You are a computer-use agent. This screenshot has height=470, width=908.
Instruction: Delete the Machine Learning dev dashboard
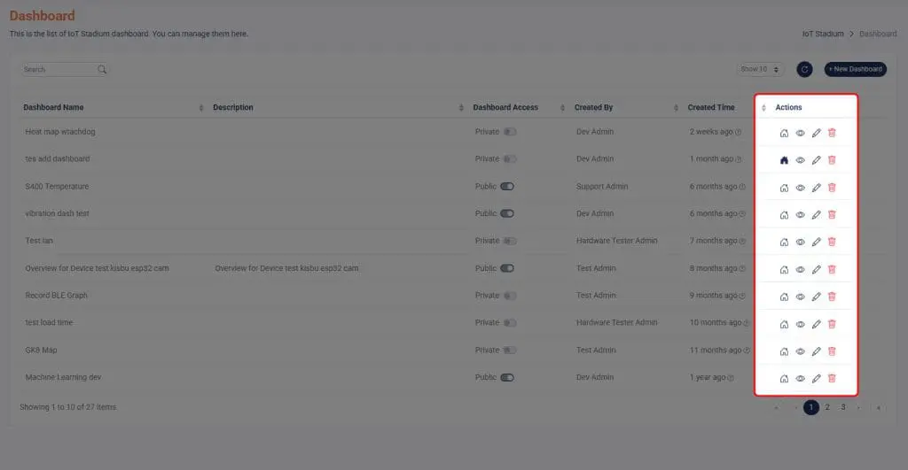(832, 378)
